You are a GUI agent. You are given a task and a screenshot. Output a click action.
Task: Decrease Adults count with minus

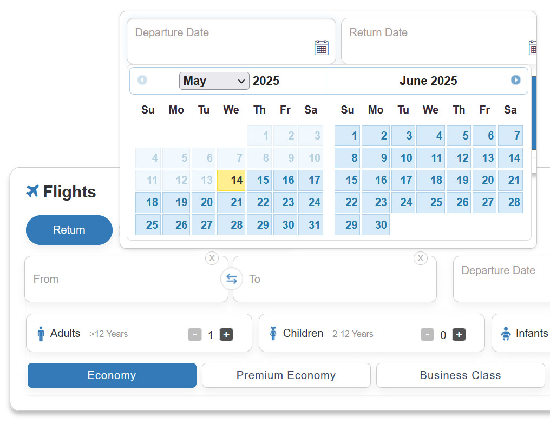tap(195, 334)
